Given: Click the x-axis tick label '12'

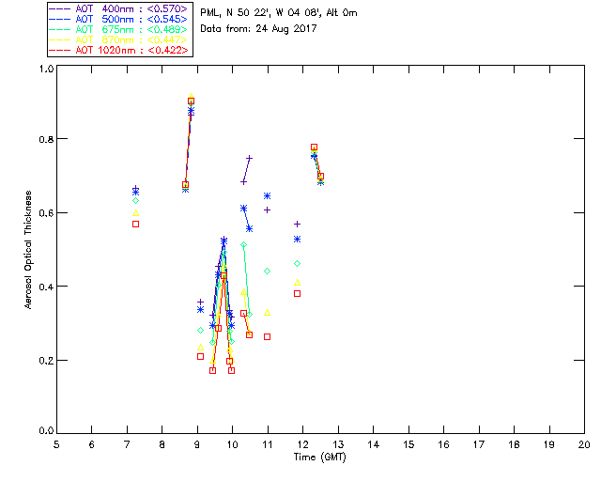Looking at the screenshot, I should [302, 444].
